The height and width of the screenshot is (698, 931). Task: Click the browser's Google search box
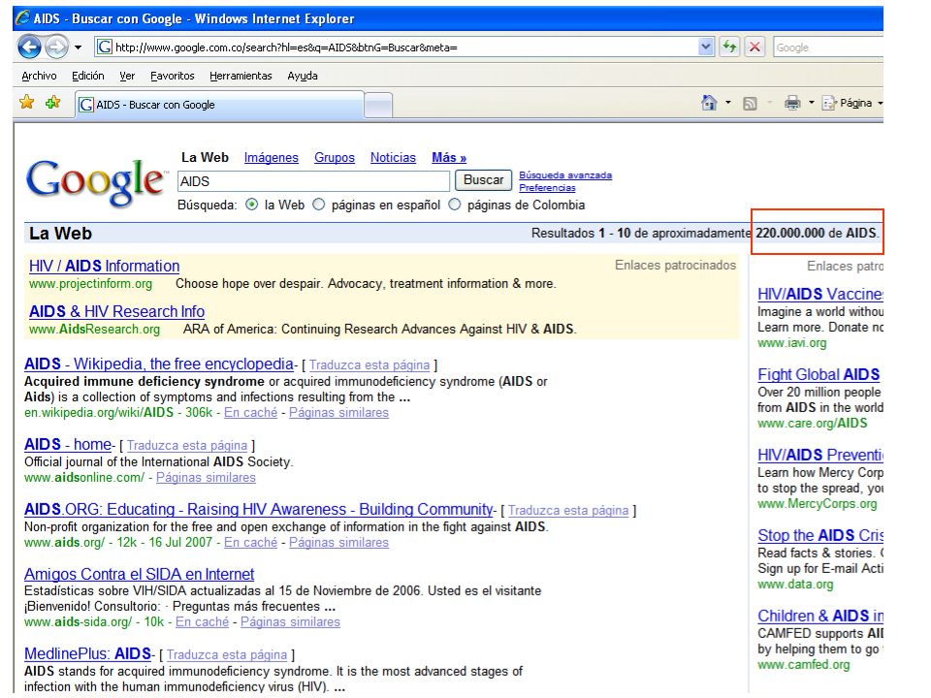(x=827, y=48)
